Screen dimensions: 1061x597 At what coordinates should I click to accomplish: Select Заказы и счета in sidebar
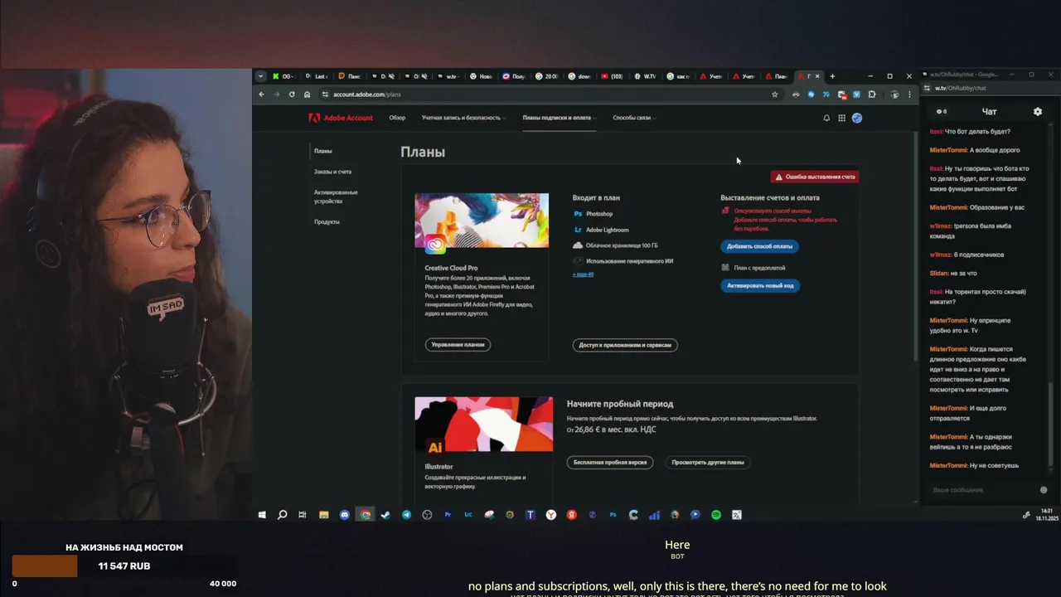(x=332, y=172)
